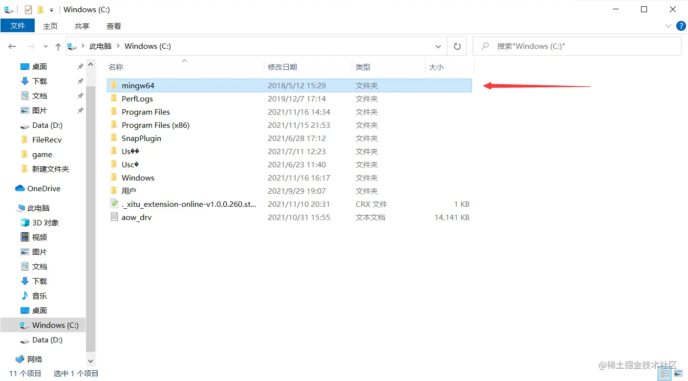Open pinned 图片 in Quick access
Image resolution: width=688 pixels, height=381 pixels.
click(x=40, y=110)
